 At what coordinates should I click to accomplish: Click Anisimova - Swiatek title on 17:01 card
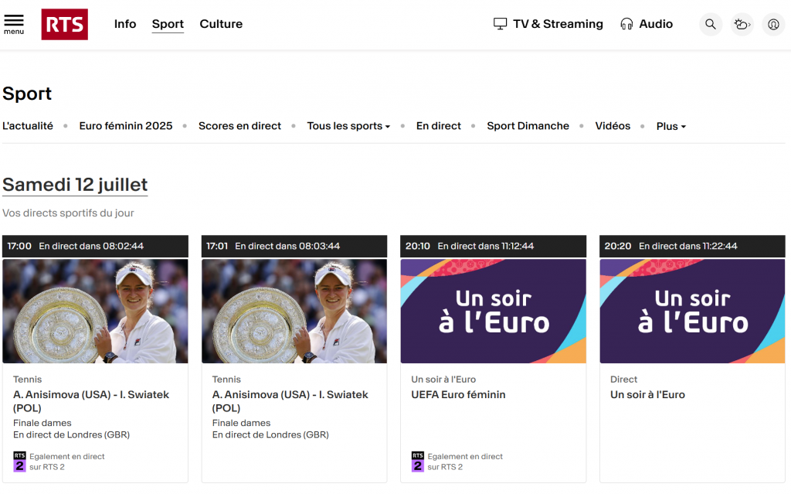pyautogui.click(x=290, y=401)
